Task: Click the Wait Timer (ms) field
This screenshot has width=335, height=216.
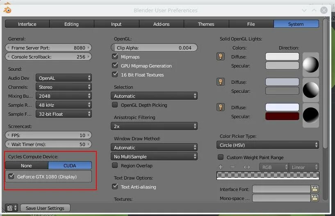Action: pyautogui.click(x=48, y=144)
